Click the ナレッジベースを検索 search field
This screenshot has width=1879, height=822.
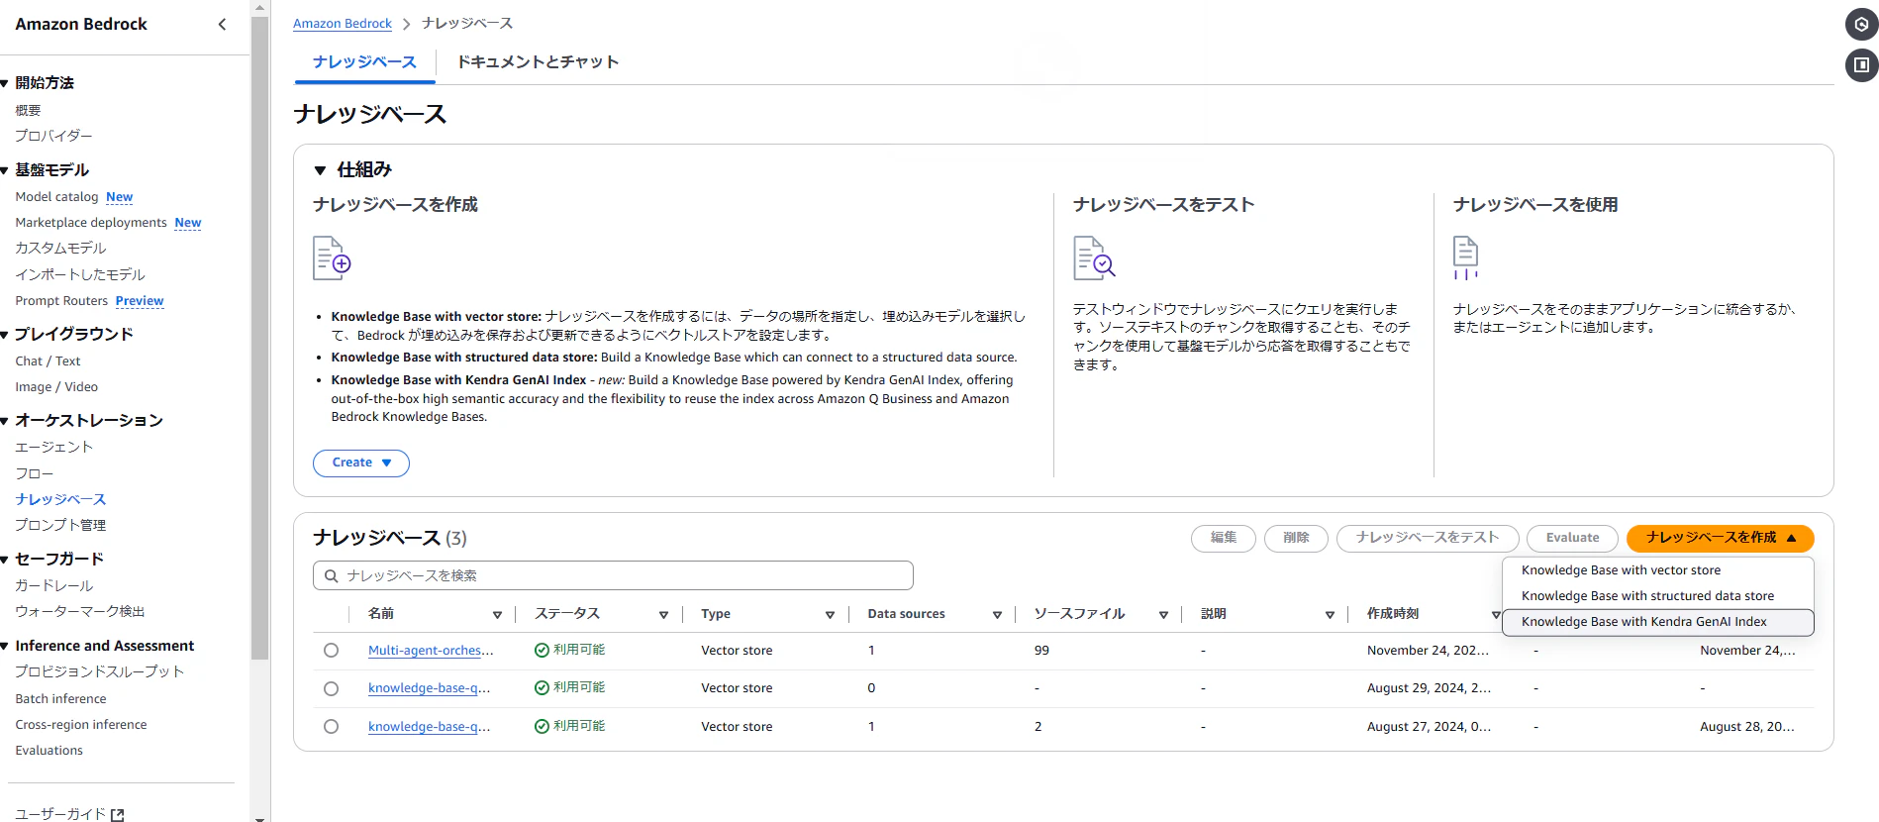[x=613, y=575]
